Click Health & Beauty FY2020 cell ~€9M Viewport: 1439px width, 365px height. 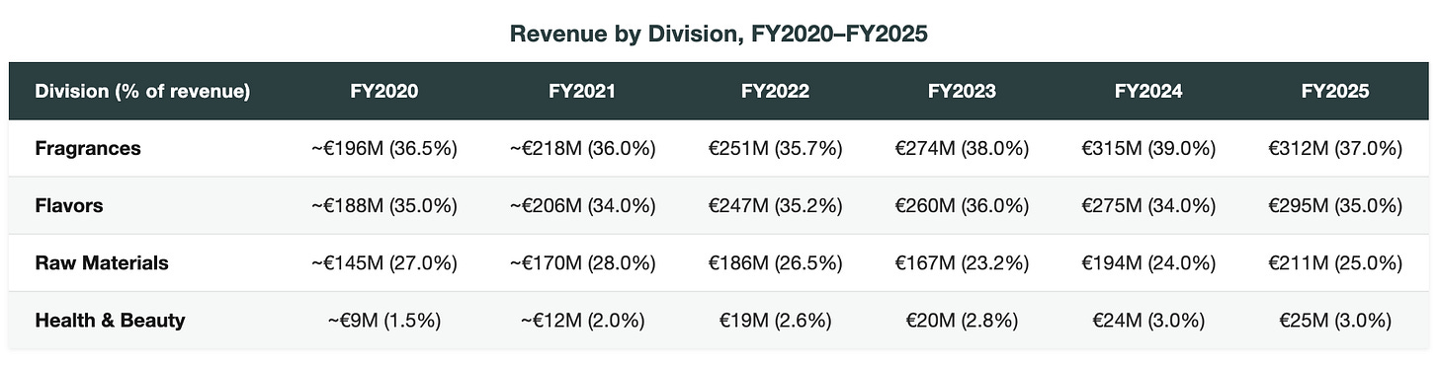(x=383, y=321)
